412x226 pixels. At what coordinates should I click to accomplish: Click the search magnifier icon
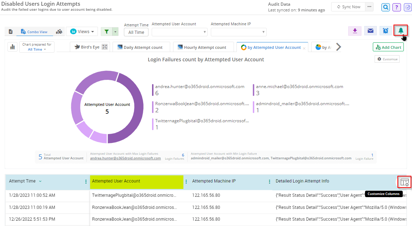[385, 7]
